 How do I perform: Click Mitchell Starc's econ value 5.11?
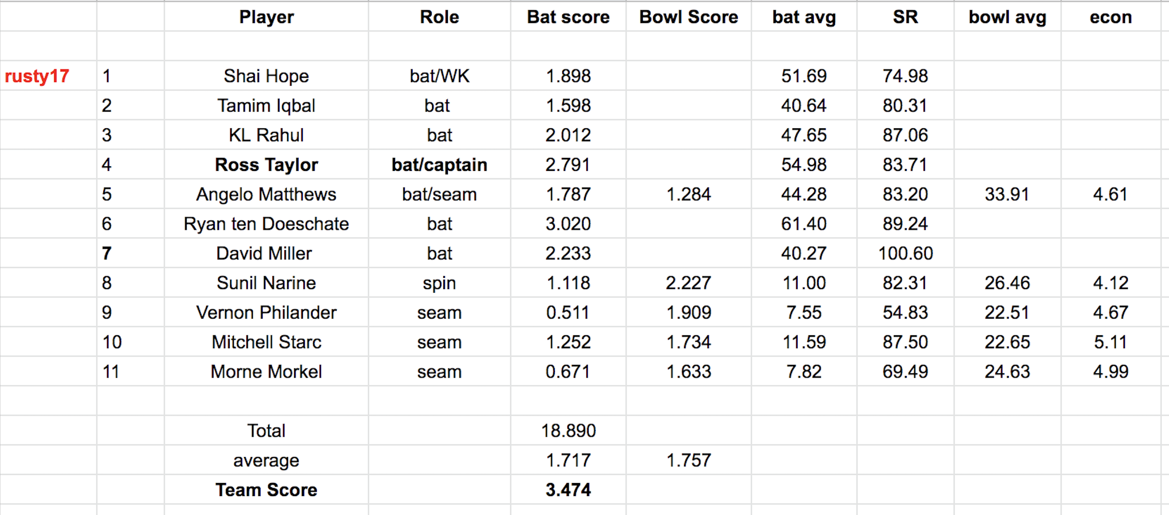coord(1110,342)
